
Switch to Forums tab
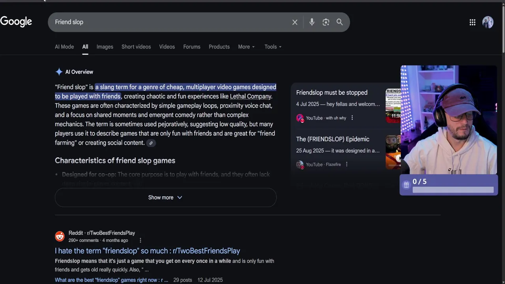(192, 47)
